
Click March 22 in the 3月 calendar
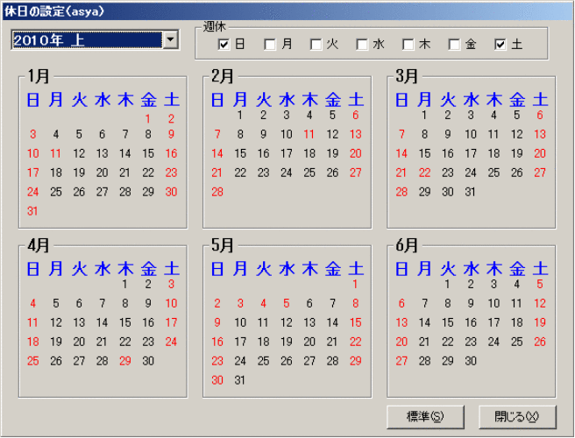pos(424,173)
